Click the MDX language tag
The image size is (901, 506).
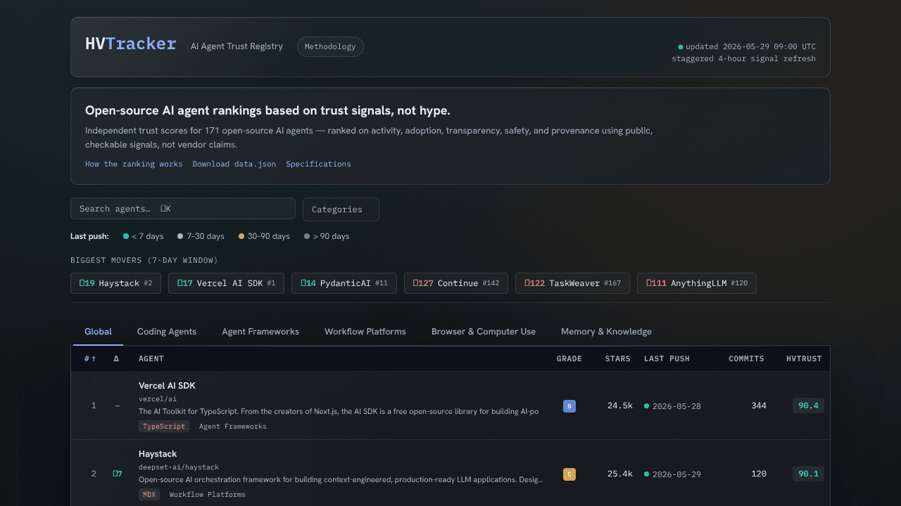(149, 494)
